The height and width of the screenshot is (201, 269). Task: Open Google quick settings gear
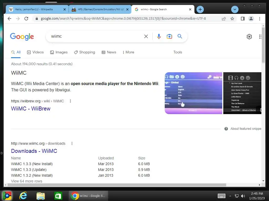249,36
